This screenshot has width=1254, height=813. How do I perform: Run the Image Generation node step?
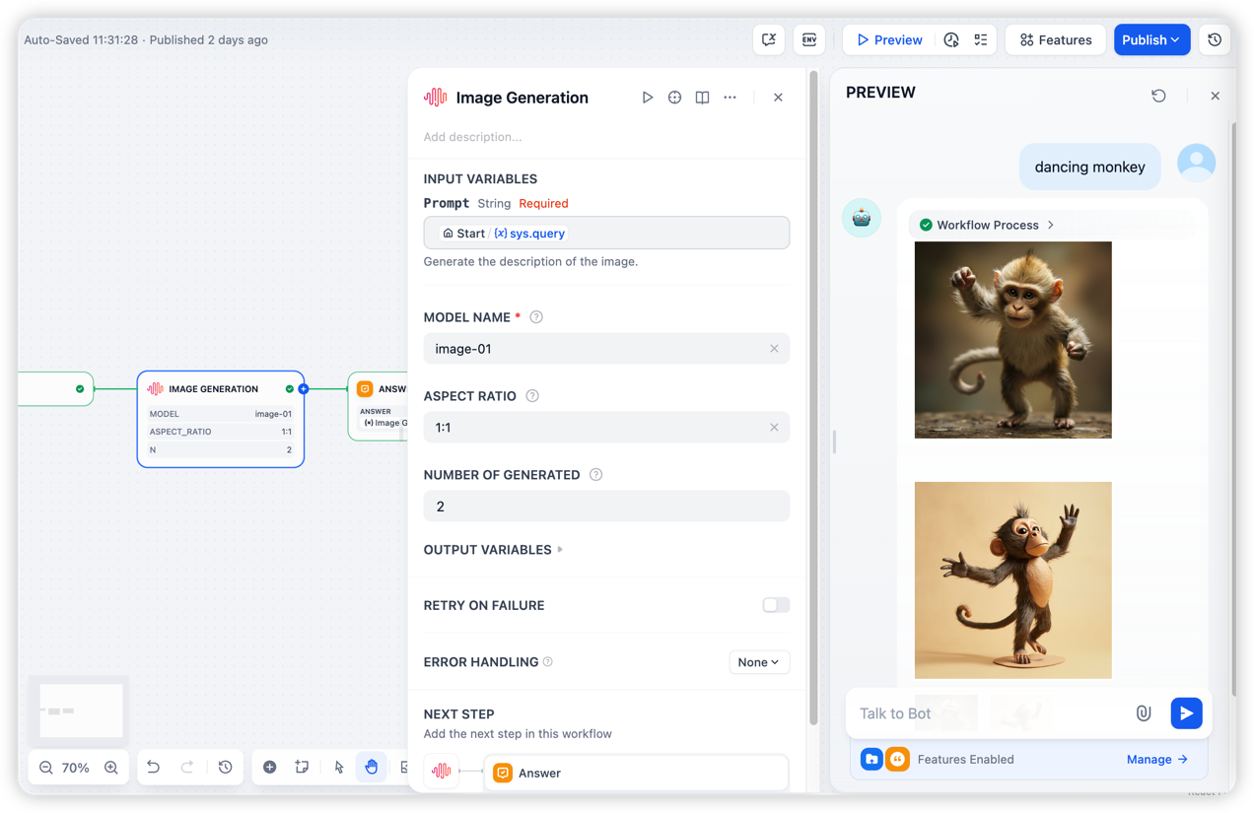coord(647,98)
